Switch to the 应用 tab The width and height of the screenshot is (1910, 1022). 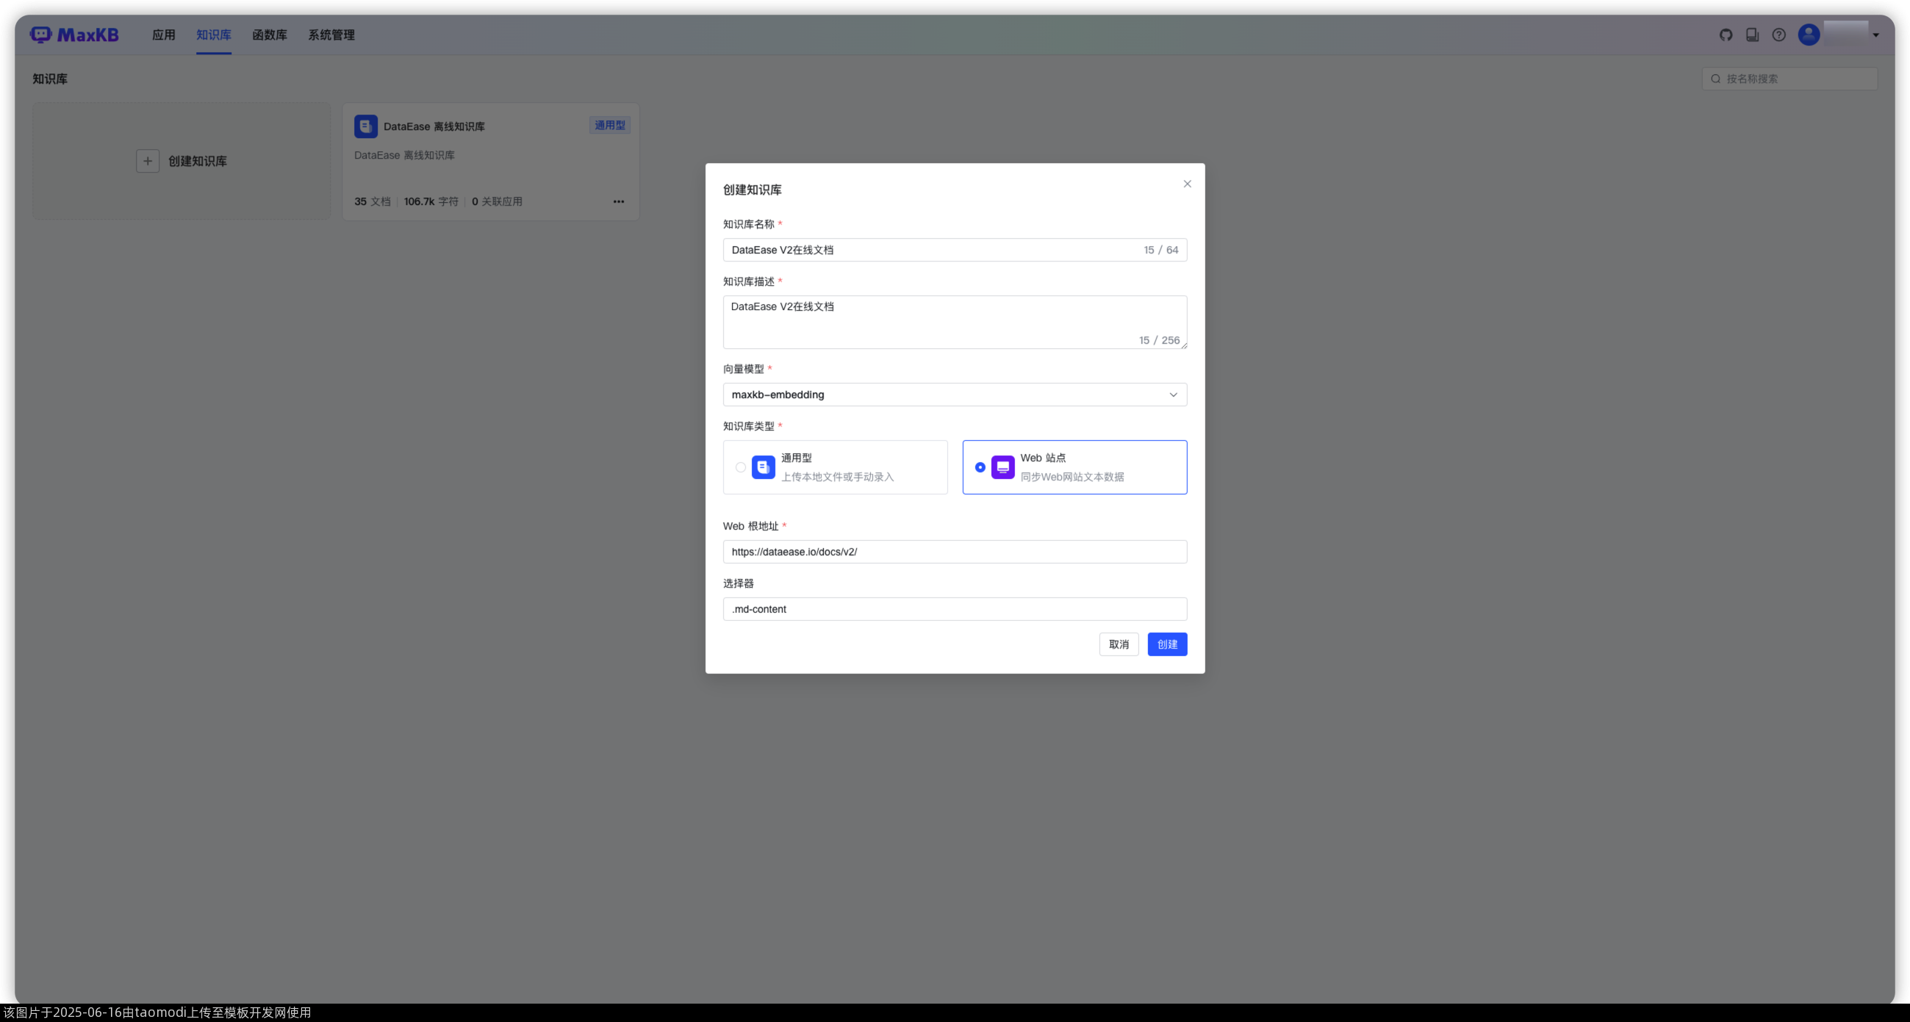(x=163, y=35)
